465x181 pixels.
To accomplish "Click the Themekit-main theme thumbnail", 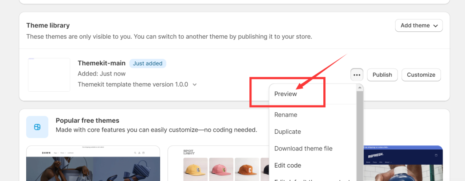I will [x=49, y=75].
